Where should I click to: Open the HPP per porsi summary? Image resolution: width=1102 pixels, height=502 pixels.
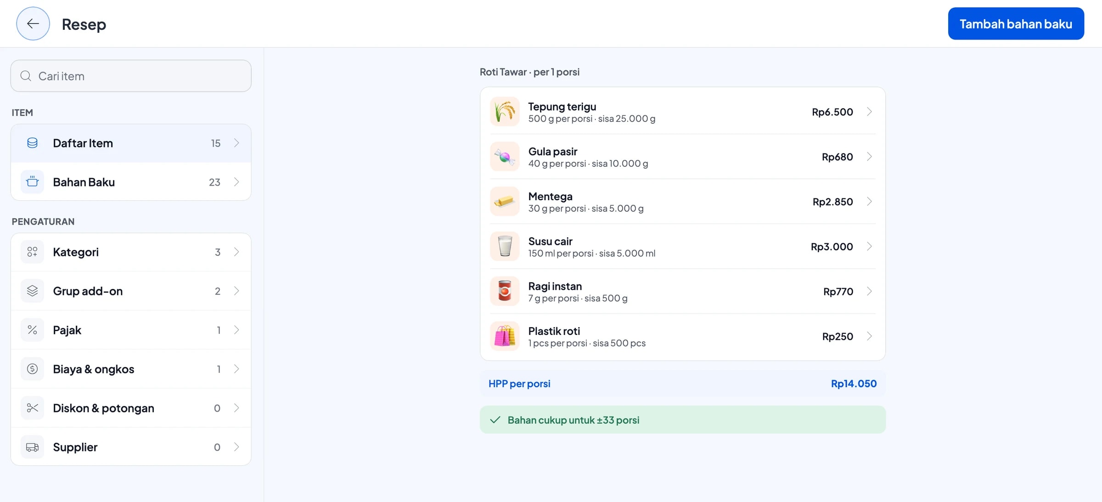(x=682, y=384)
